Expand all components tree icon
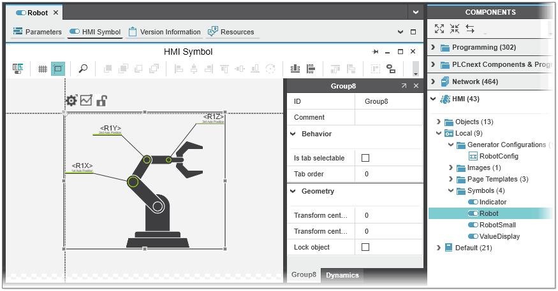 (x=439, y=29)
